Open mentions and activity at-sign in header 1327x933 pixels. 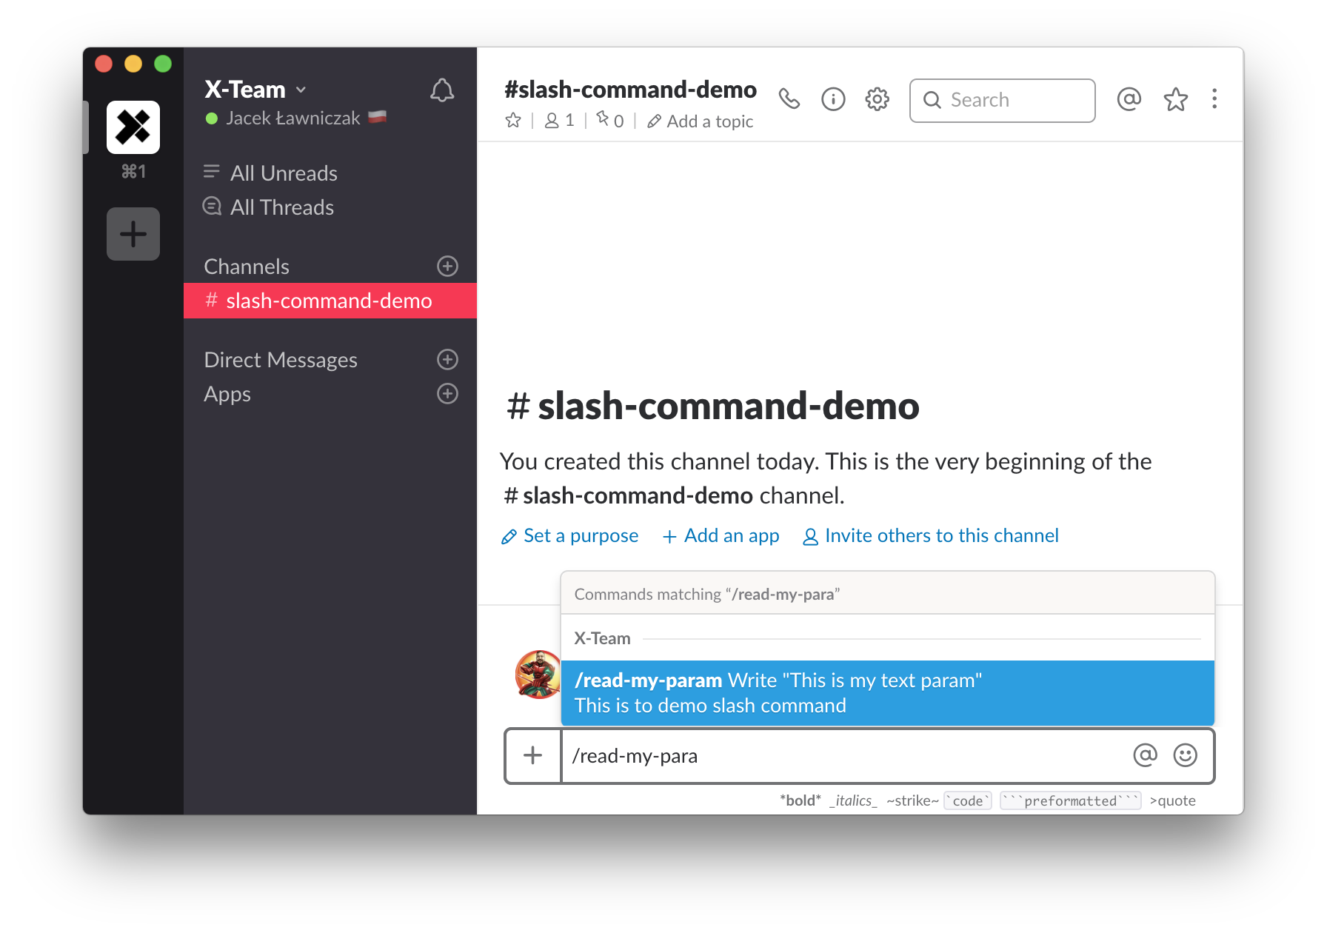(1129, 99)
